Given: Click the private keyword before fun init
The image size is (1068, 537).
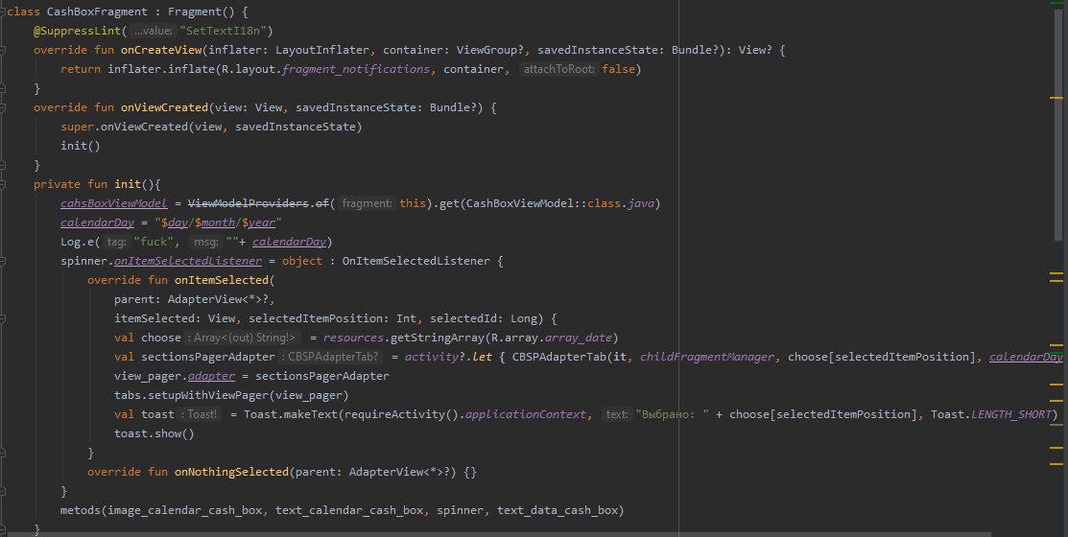Looking at the screenshot, I should click(58, 184).
